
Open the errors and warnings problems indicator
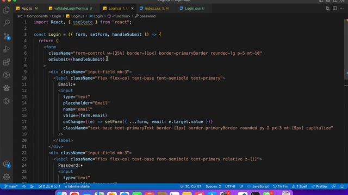49,186
